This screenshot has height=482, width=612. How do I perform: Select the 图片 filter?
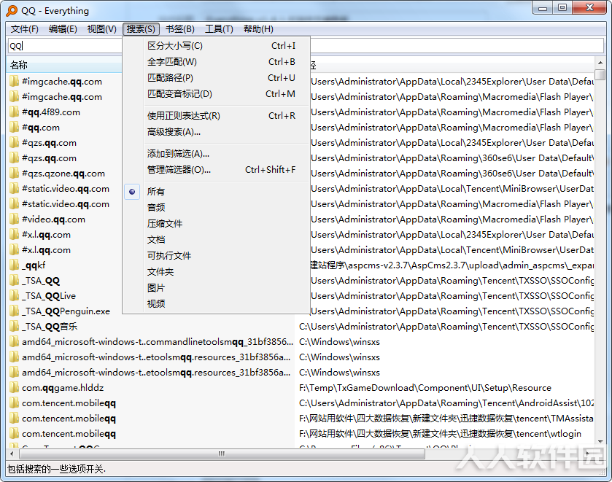coord(217,287)
